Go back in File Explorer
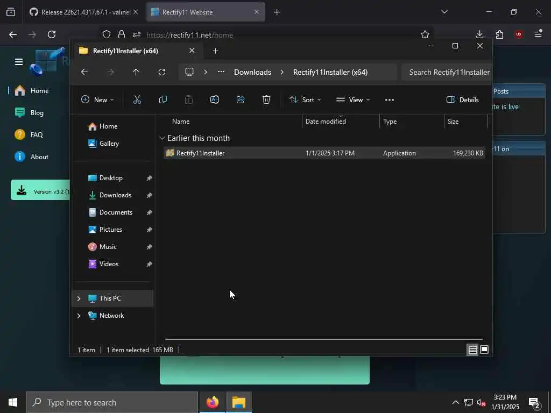This screenshot has height=413, width=551. click(x=84, y=72)
